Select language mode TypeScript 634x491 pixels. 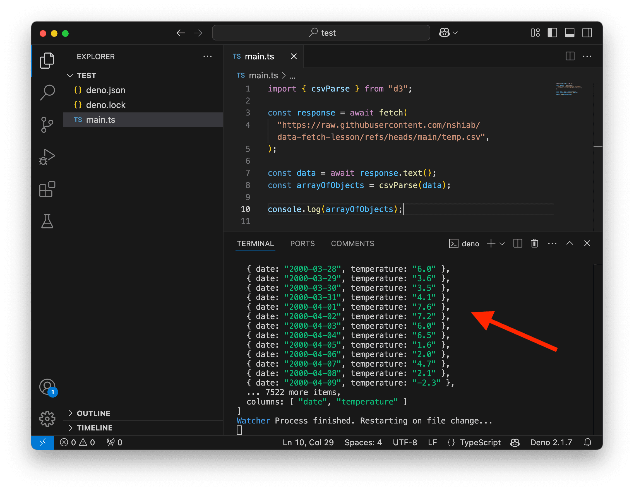click(x=480, y=442)
